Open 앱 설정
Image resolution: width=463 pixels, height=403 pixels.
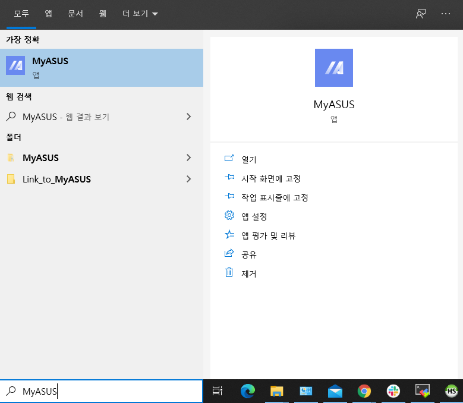[x=254, y=216]
